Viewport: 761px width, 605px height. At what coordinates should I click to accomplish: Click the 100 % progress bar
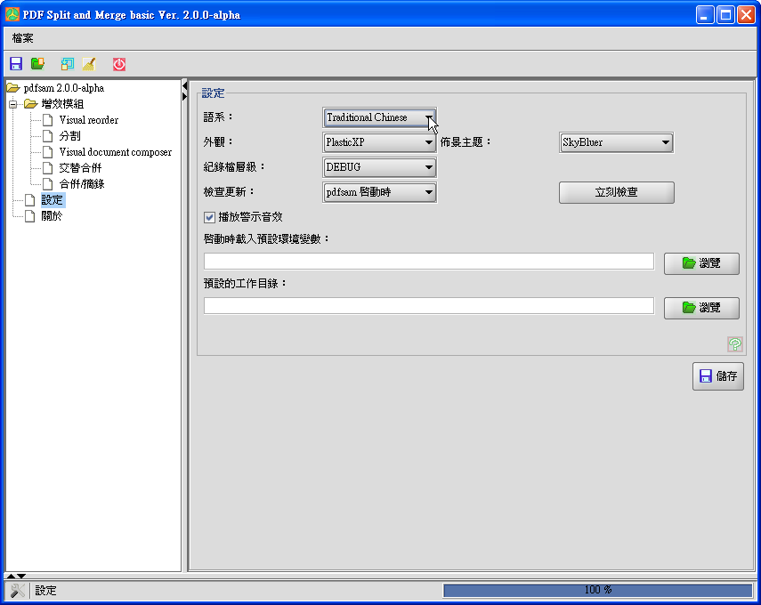597,590
